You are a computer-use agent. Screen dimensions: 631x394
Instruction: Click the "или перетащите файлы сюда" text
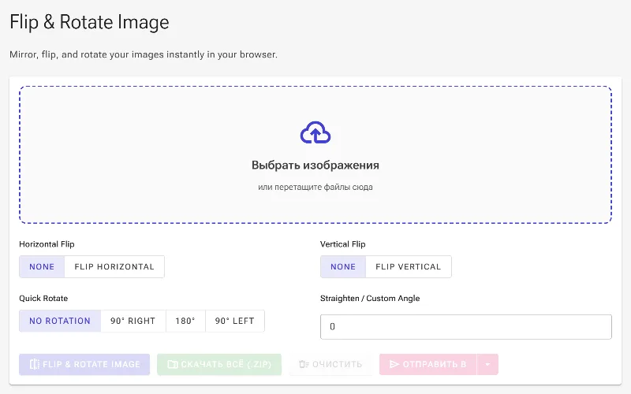(x=315, y=187)
